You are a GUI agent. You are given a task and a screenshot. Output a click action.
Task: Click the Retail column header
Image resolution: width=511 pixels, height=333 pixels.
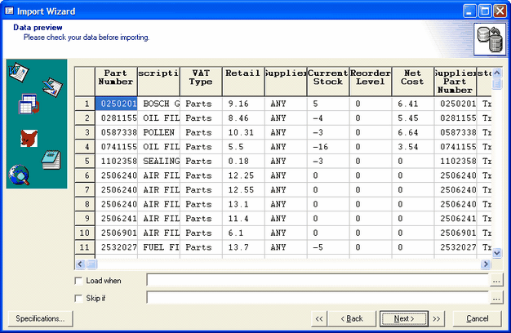pyautogui.click(x=243, y=82)
